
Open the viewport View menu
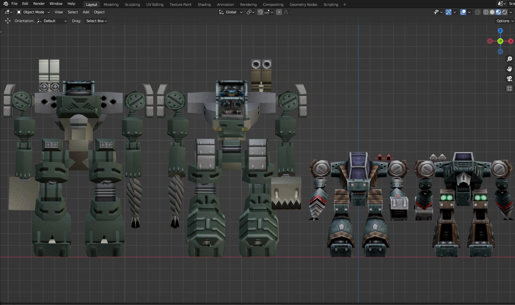[59, 12]
